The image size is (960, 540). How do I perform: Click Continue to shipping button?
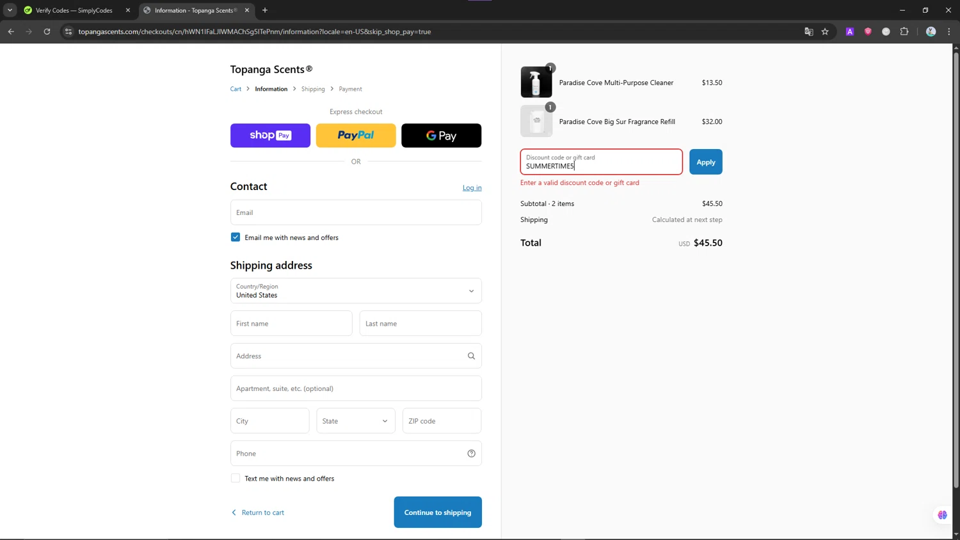click(438, 512)
